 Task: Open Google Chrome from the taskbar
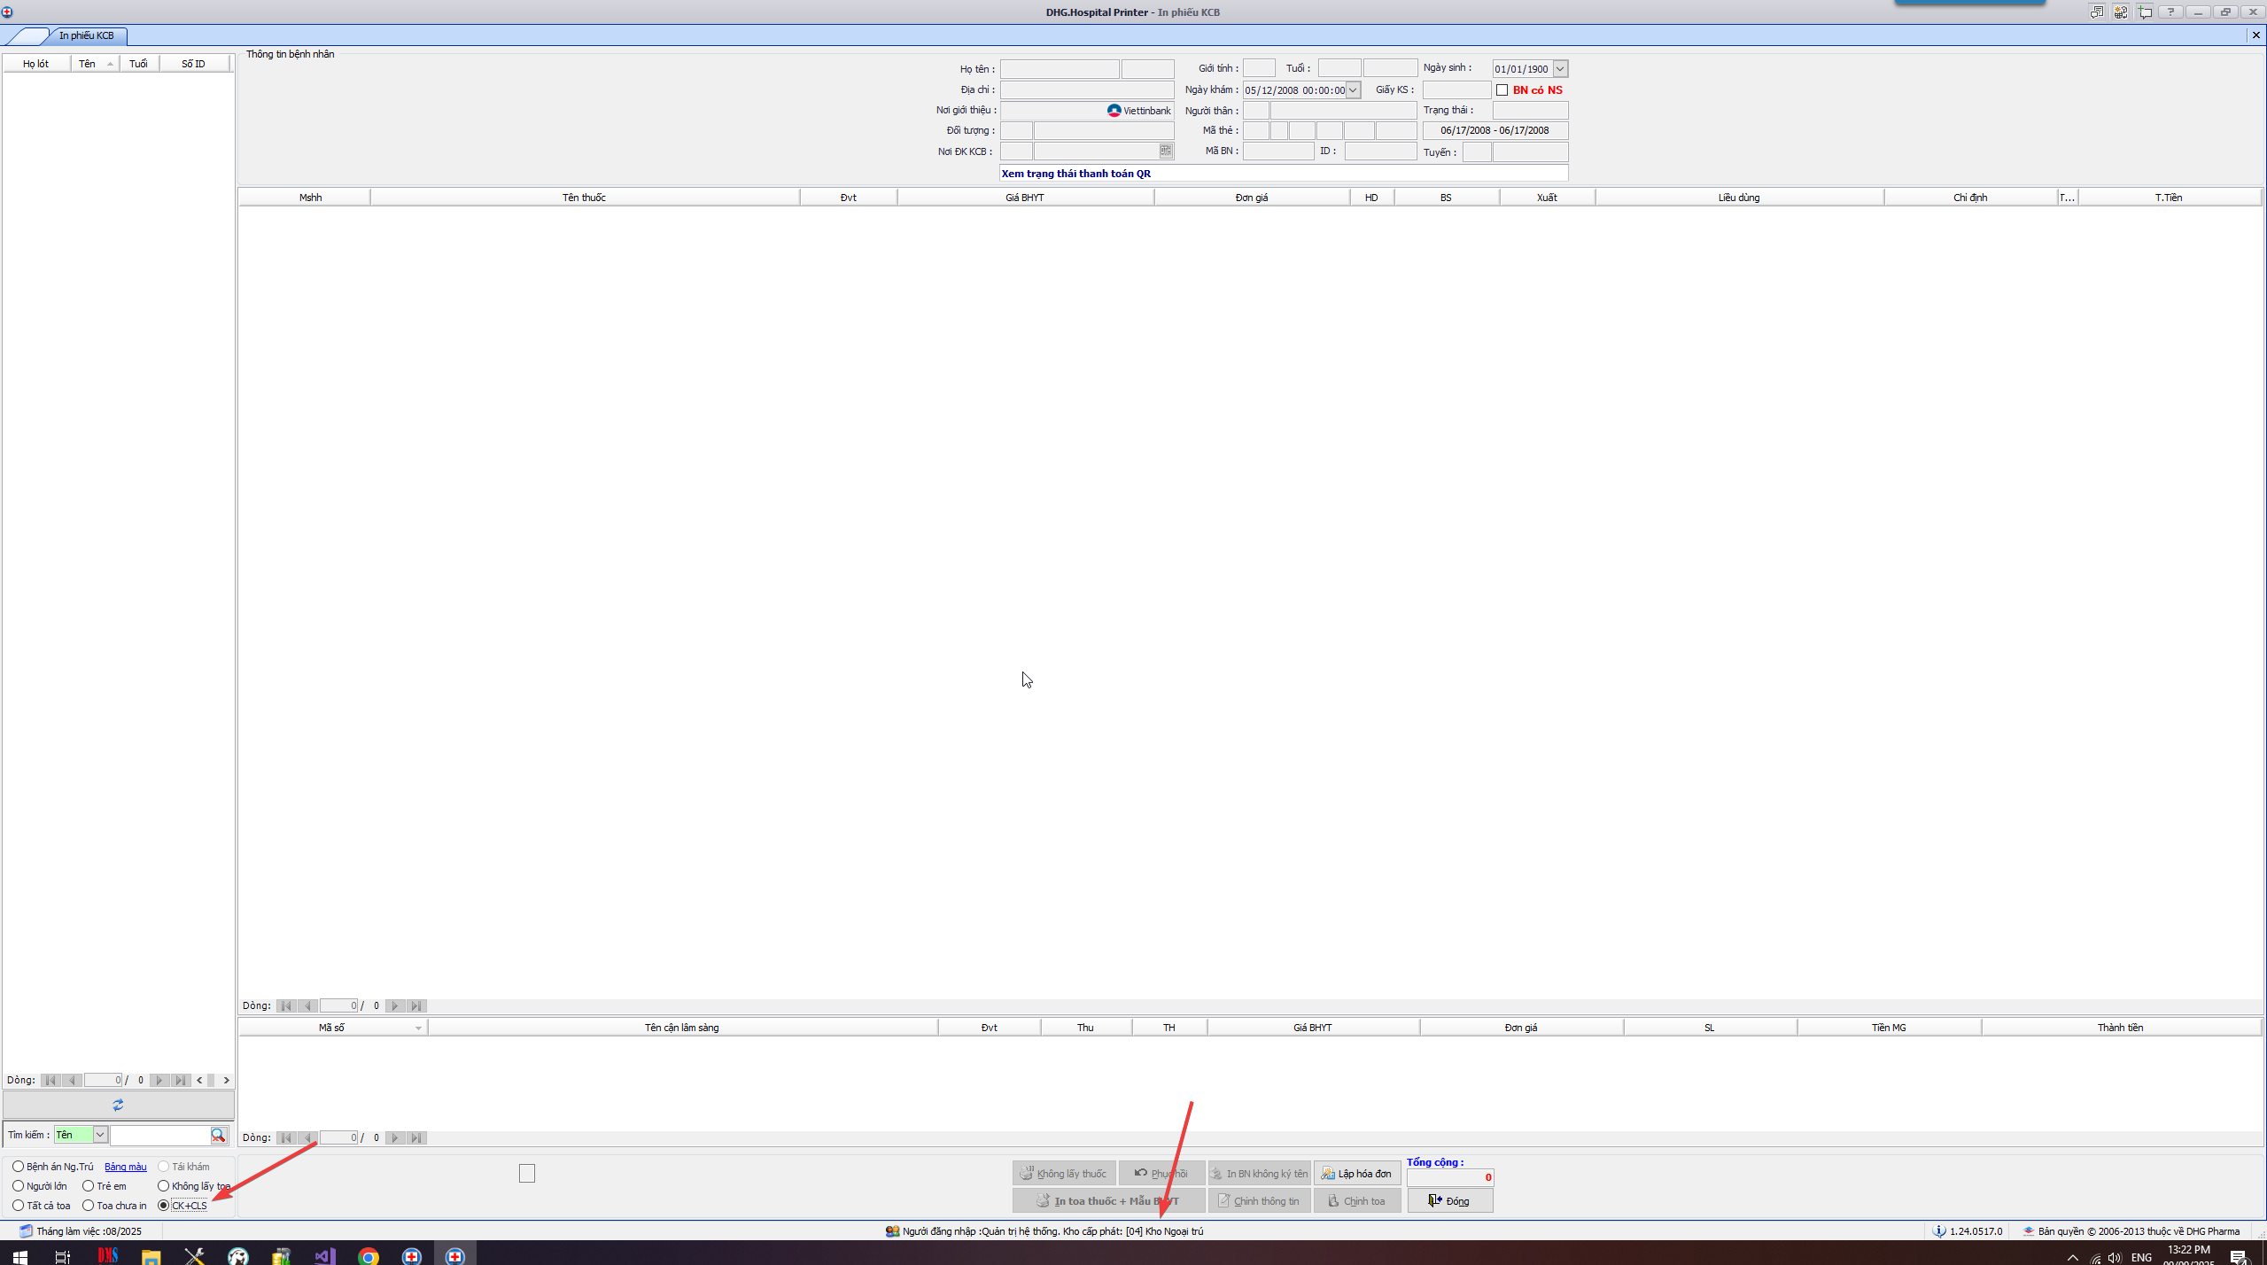(x=369, y=1255)
